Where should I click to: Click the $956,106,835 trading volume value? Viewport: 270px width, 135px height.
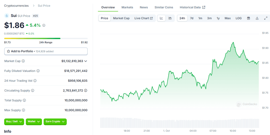click(78, 80)
